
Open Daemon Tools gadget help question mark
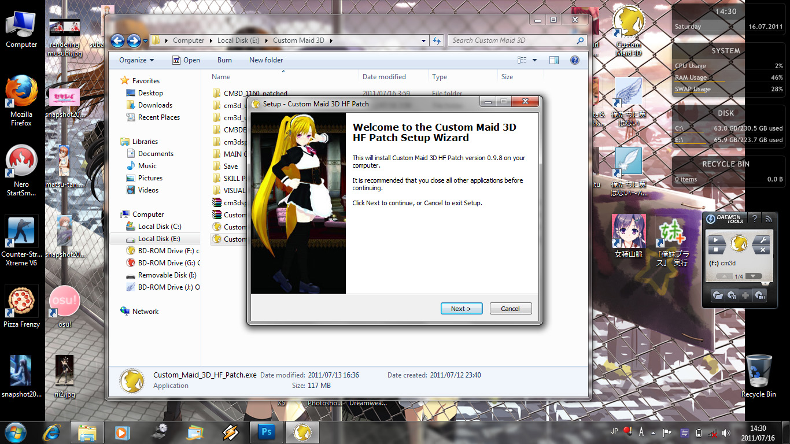click(754, 219)
